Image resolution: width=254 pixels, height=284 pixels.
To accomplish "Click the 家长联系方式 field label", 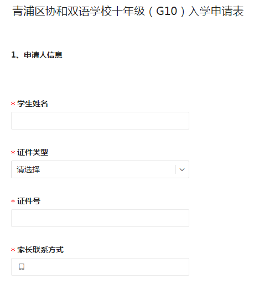I will 40,250.
